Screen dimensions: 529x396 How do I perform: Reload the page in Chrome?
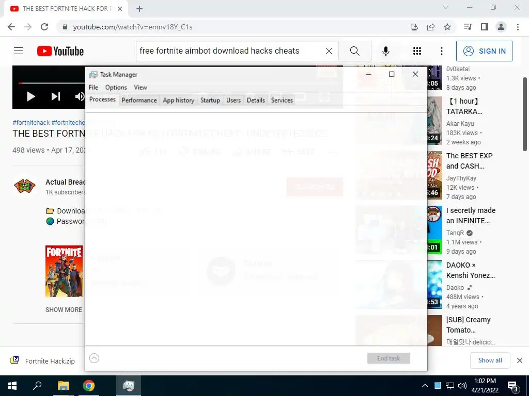tap(44, 27)
